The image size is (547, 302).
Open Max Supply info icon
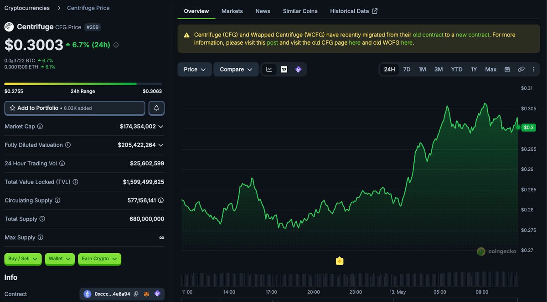[x=40, y=237]
